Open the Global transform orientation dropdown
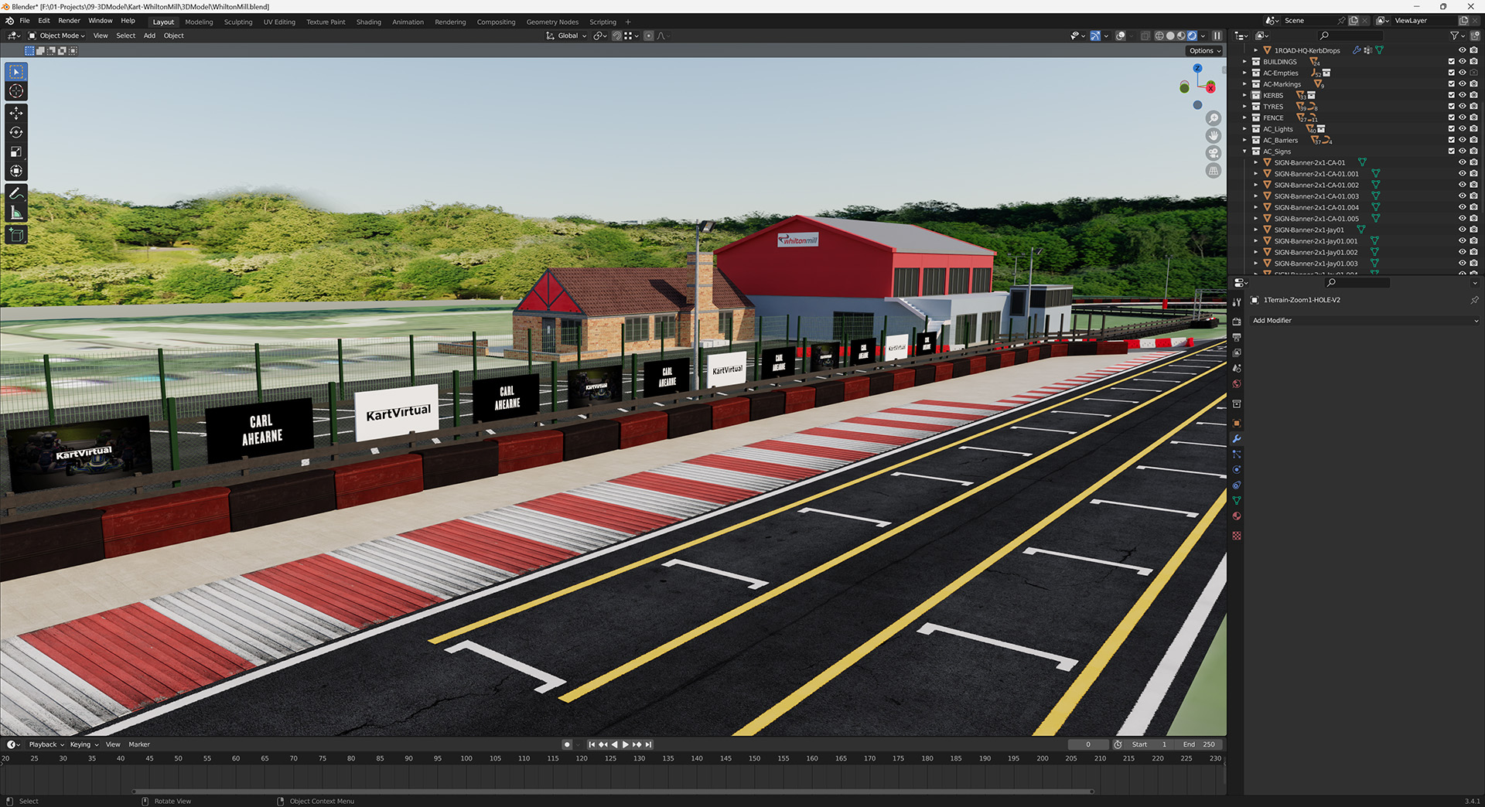This screenshot has width=1485, height=807. [566, 36]
